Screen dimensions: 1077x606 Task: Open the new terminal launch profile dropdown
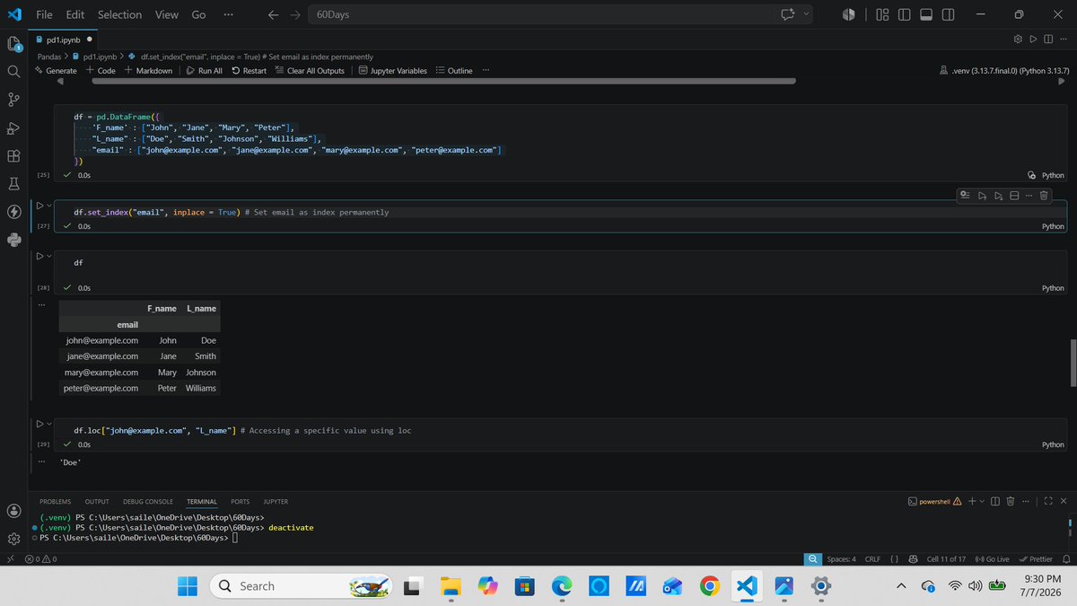coord(983,501)
